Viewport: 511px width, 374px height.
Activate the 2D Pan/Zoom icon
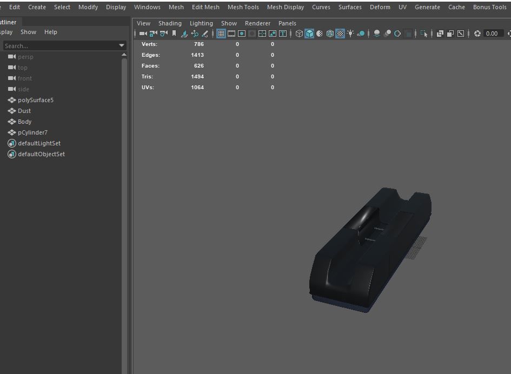195,33
